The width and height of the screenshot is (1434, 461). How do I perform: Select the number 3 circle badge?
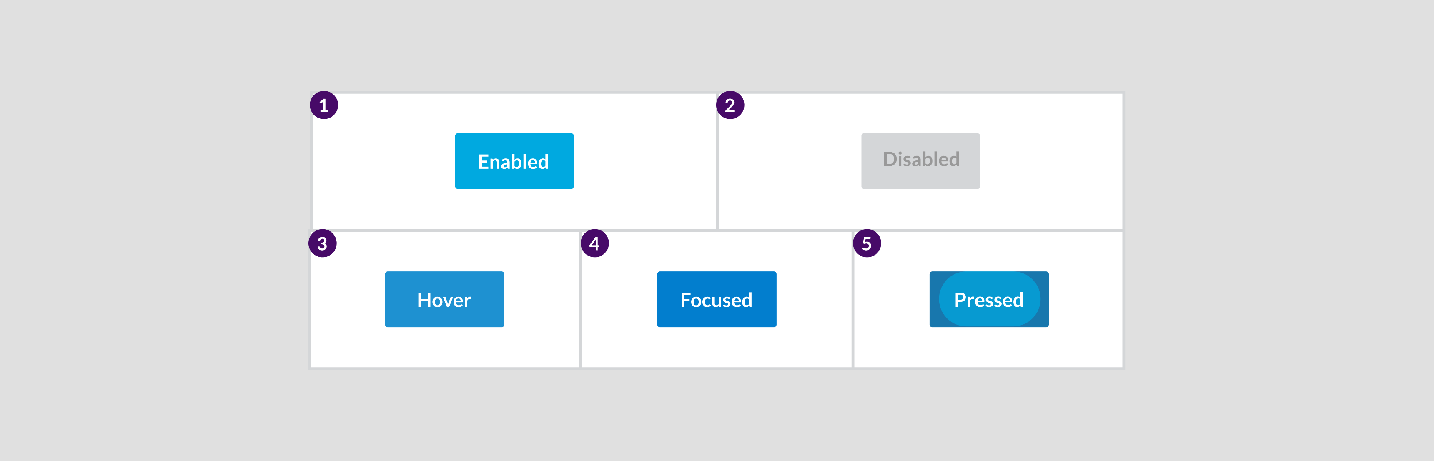pyautogui.click(x=322, y=243)
